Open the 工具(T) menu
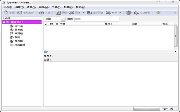 pyautogui.click(x=56, y=7)
